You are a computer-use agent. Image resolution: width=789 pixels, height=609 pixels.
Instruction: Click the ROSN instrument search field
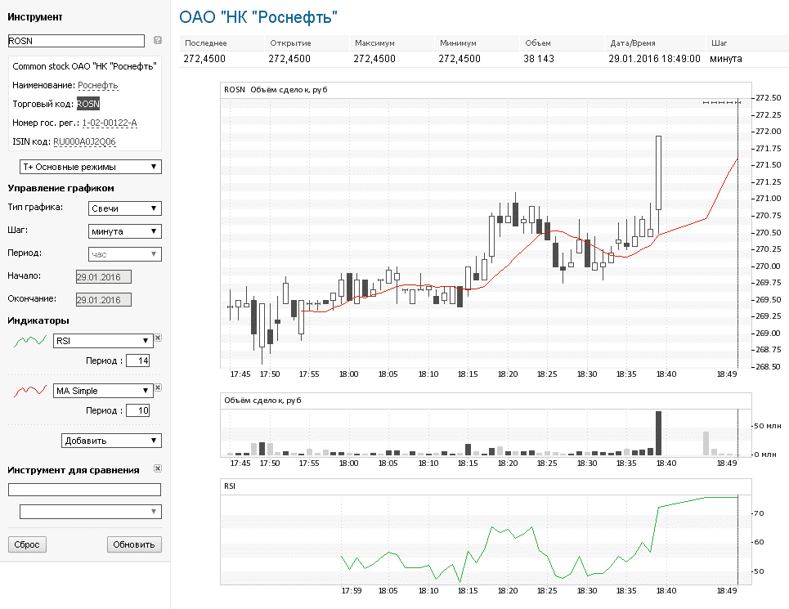tap(75, 40)
